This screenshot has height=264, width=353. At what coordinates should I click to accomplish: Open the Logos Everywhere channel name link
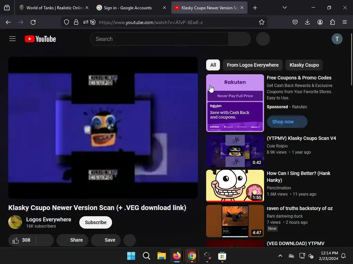click(49, 220)
